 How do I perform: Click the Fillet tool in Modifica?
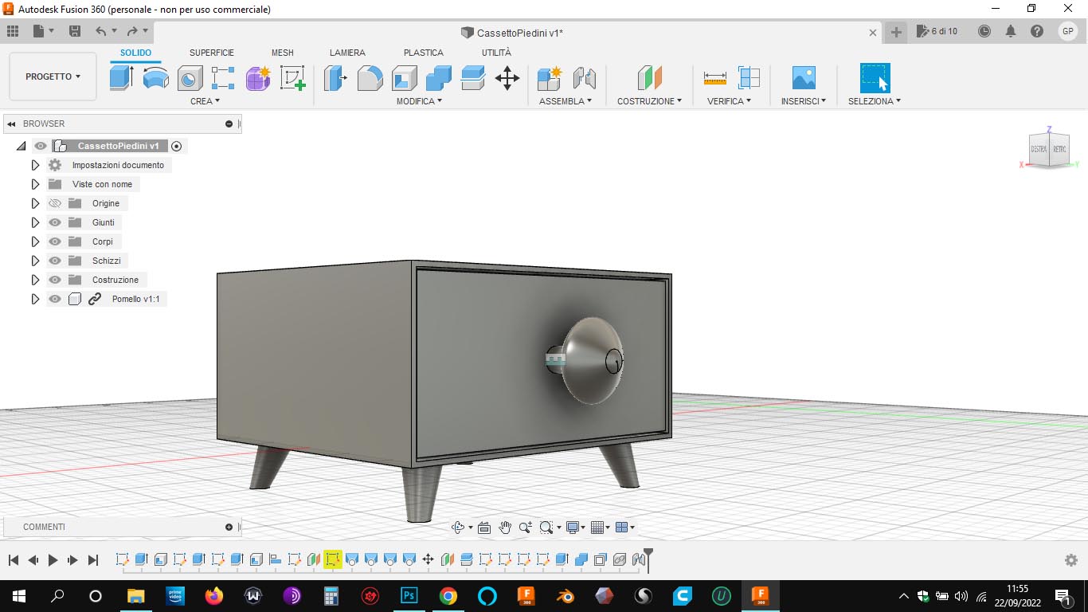[370, 78]
